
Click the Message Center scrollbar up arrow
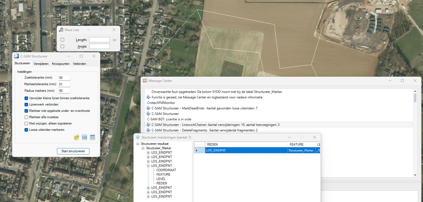click(416, 91)
